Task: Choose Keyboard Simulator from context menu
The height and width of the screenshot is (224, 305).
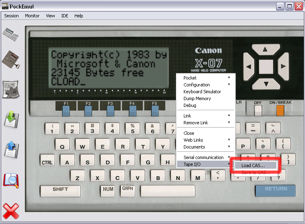Action: click(206, 92)
